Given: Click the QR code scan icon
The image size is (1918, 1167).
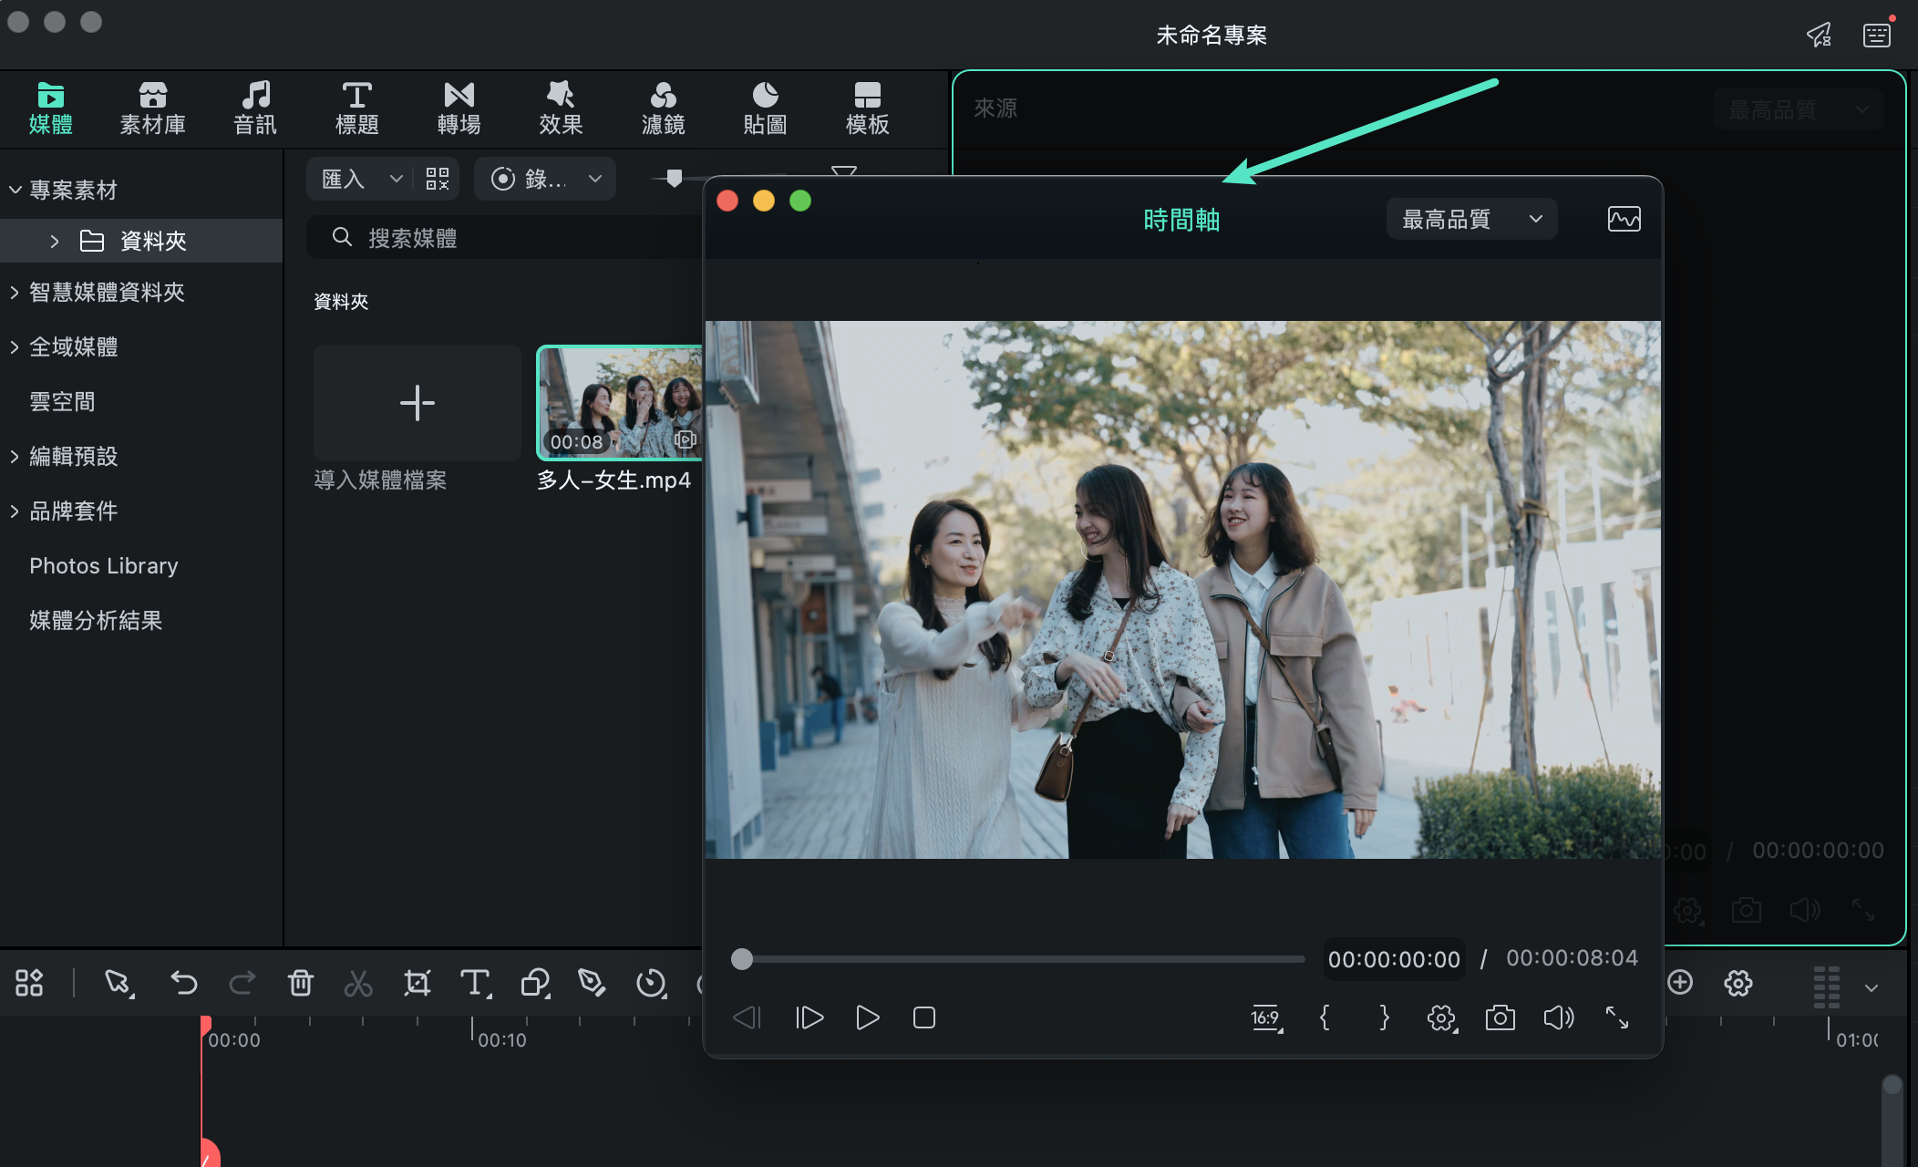Looking at the screenshot, I should pyautogui.click(x=438, y=179).
